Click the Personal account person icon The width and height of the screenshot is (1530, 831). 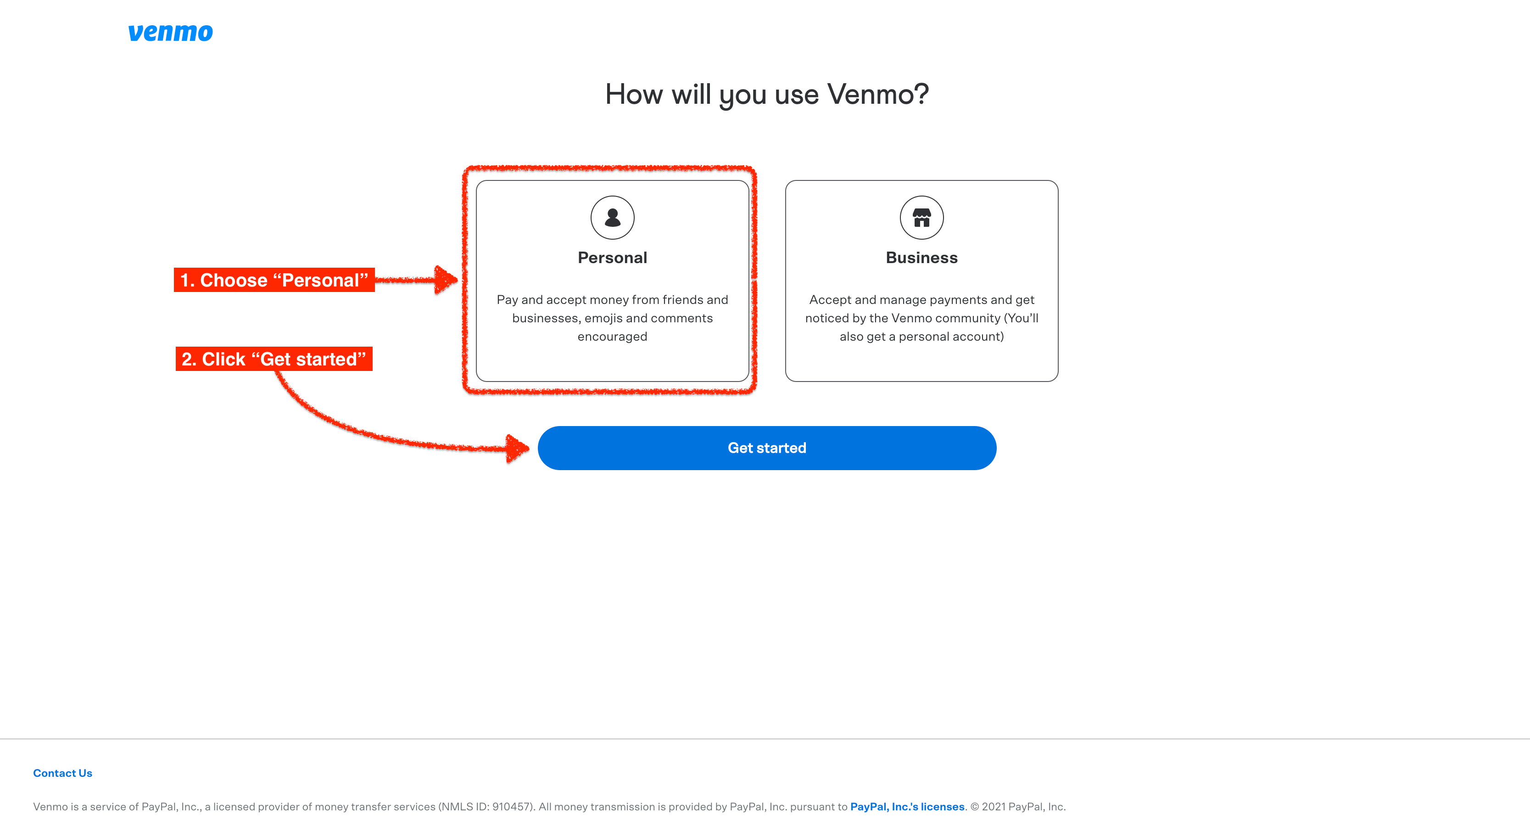pos(612,218)
